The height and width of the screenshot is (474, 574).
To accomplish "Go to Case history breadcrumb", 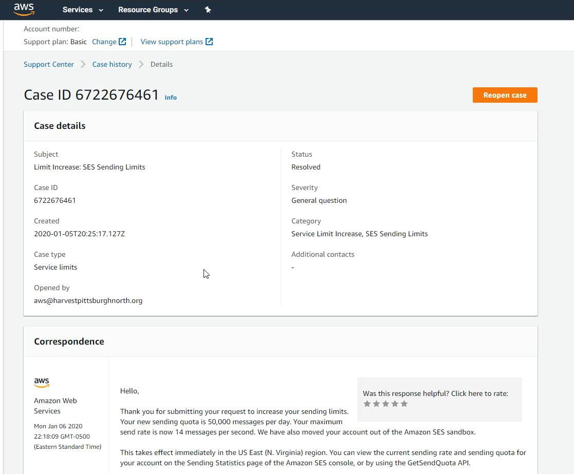I will point(112,64).
